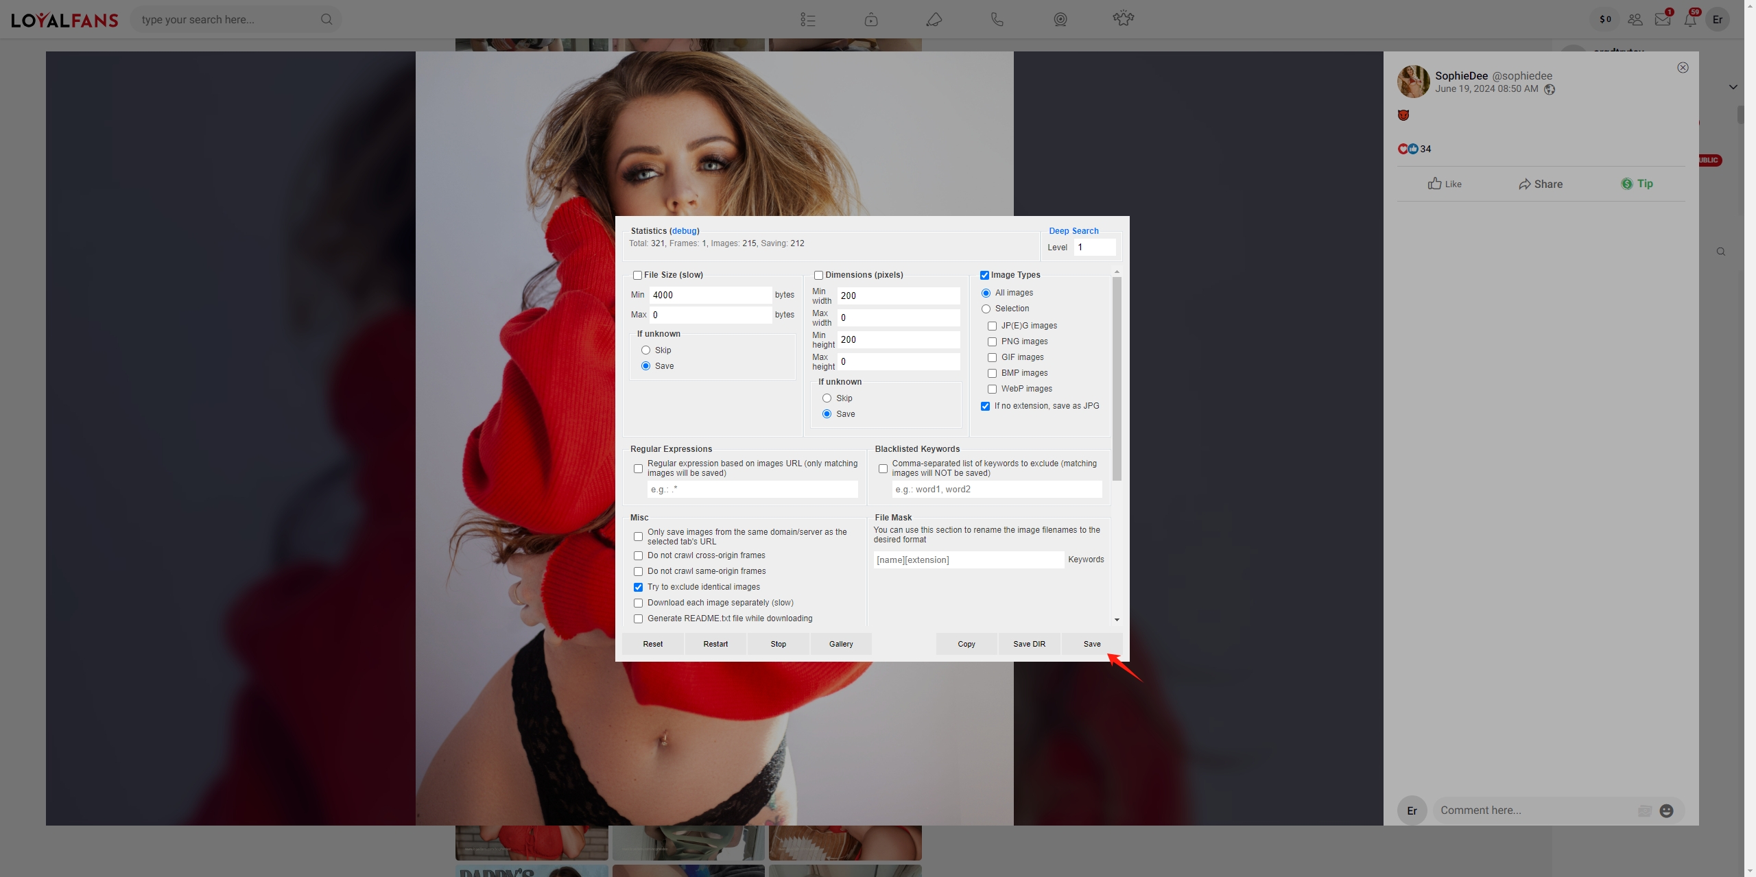Click the Save DIR button
1756x877 pixels.
(1028, 644)
